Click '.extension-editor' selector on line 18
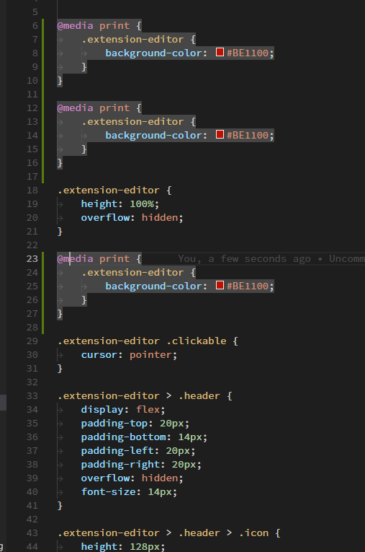The width and height of the screenshot is (365, 552). point(108,190)
